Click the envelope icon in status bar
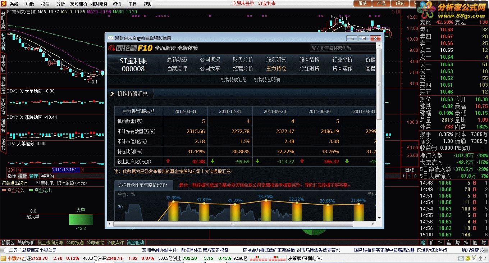The height and width of the screenshot is (263, 489). point(461,258)
